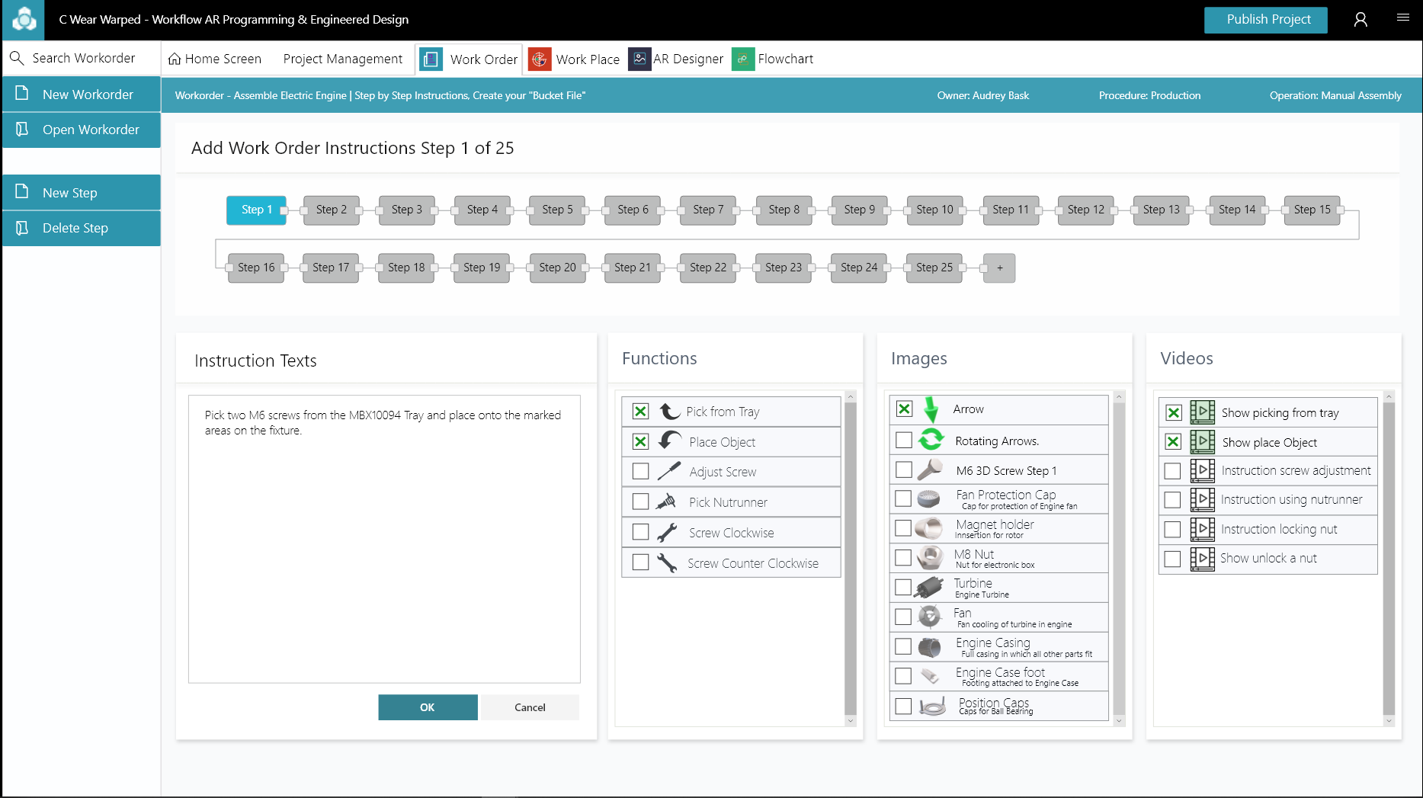Check the Screw Counter Clockwise checkbox
Viewport: 1423px width, 798px height.
coord(641,562)
